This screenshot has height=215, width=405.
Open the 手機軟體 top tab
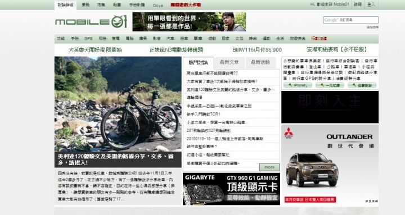137,5
